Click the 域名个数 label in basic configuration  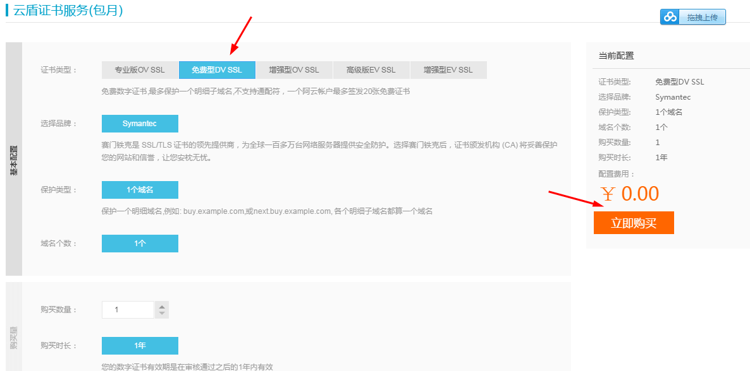(58, 243)
